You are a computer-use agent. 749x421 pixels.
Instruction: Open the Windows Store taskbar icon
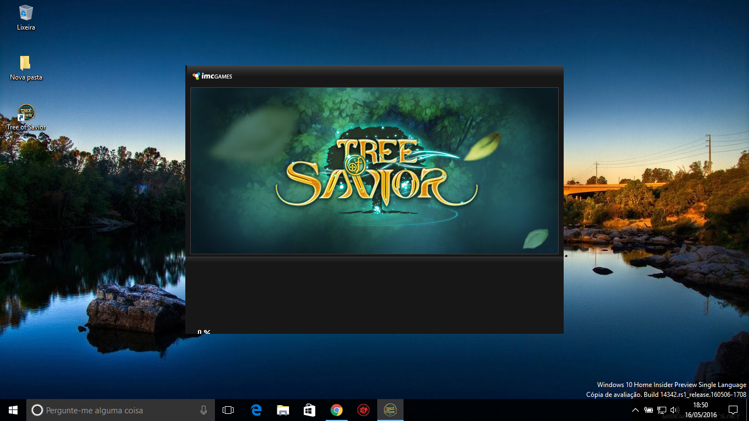pyautogui.click(x=310, y=410)
